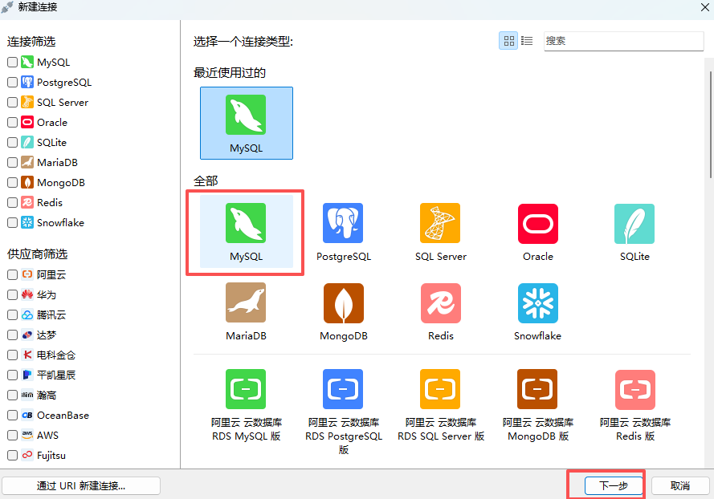
Task: Select the recently used MySQL connection tile
Action: [x=247, y=123]
